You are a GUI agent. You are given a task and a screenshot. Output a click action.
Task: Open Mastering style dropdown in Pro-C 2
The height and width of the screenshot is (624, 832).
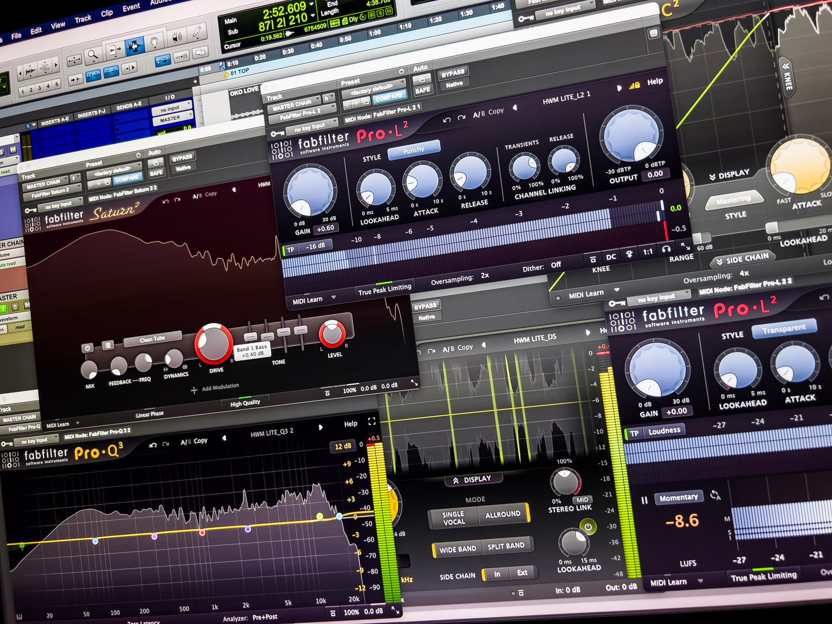tap(734, 200)
